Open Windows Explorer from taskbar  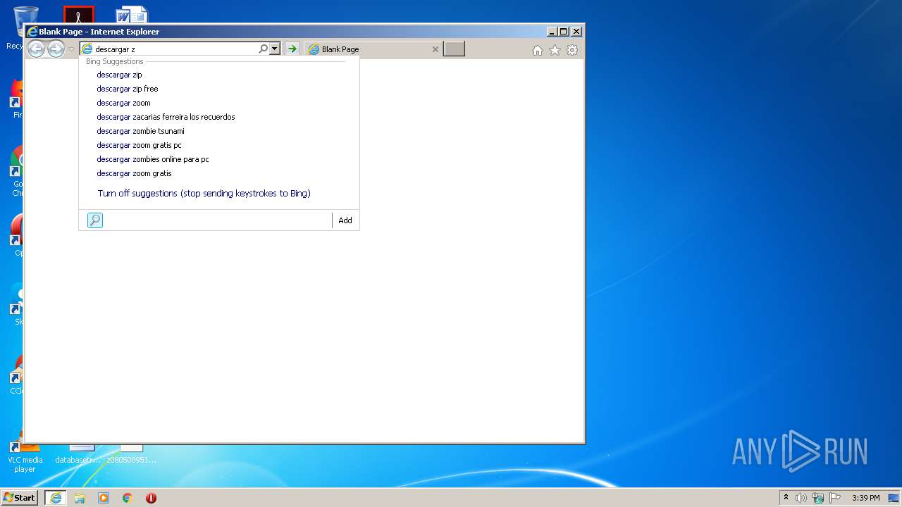80,498
